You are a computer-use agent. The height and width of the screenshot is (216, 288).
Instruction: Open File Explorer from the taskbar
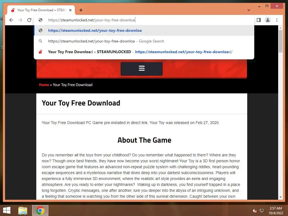(x=23, y=210)
